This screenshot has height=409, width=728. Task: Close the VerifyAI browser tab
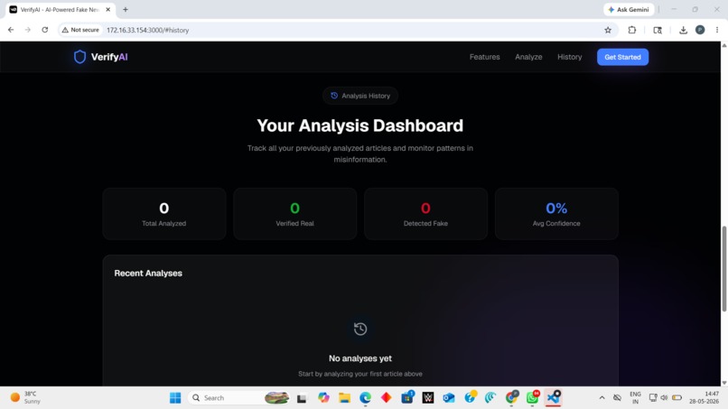tap(107, 9)
